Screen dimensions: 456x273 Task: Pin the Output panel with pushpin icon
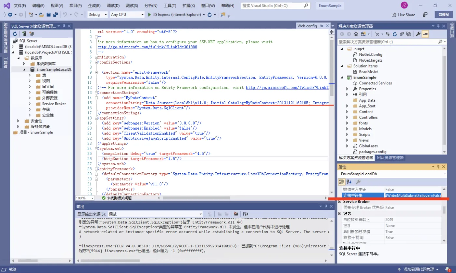(325, 207)
